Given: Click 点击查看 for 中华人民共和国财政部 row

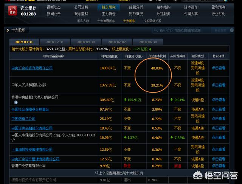Looking at the screenshot, I should (219, 85).
